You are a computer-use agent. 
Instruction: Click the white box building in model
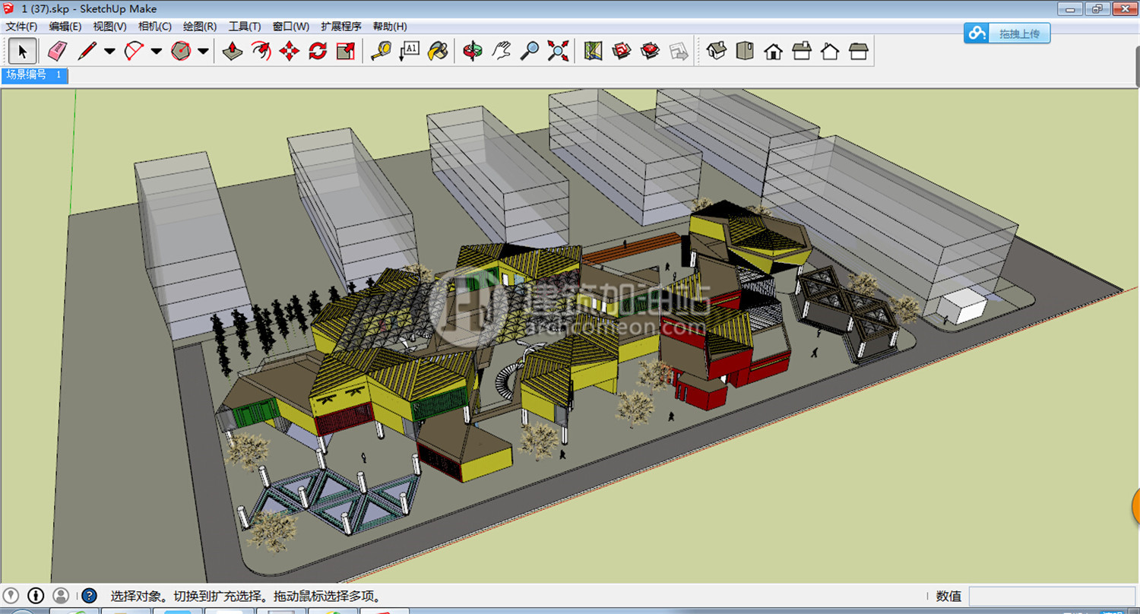click(x=964, y=305)
